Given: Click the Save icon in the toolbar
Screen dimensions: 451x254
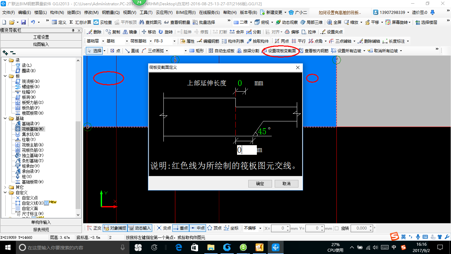Looking at the screenshot, I should point(23,22).
